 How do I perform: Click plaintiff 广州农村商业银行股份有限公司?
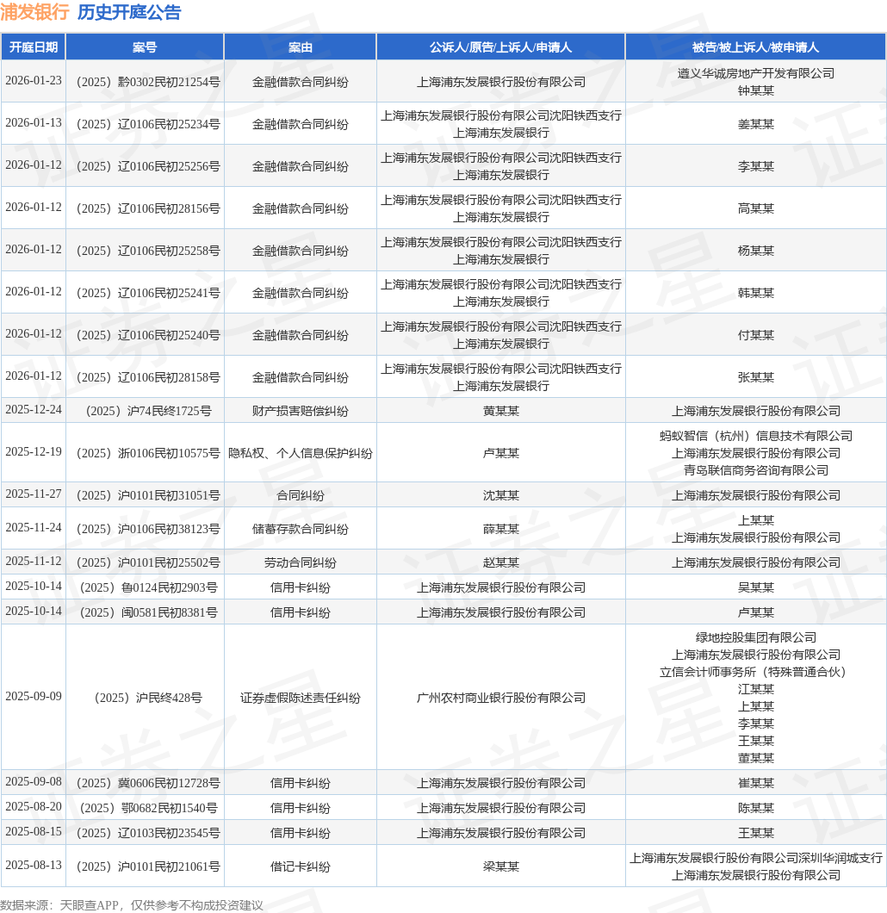(500, 698)
